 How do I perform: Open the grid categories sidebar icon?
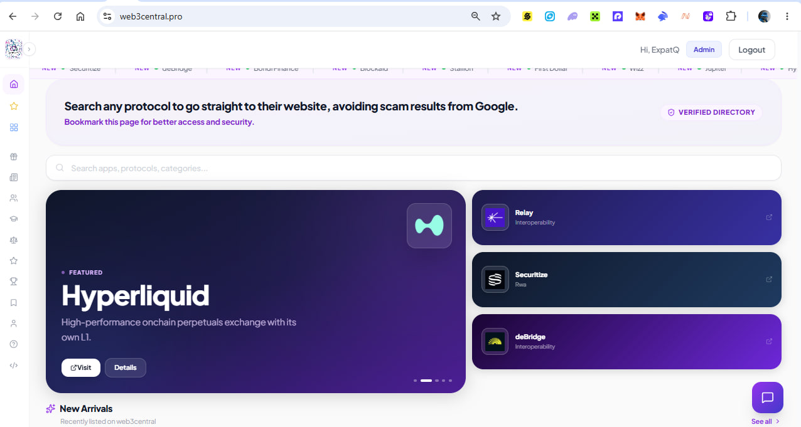click(14, 127)
